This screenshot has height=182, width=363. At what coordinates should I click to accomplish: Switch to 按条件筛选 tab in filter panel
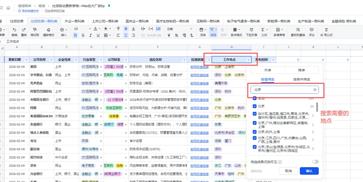pyautogui.click(x=301, y=80)
